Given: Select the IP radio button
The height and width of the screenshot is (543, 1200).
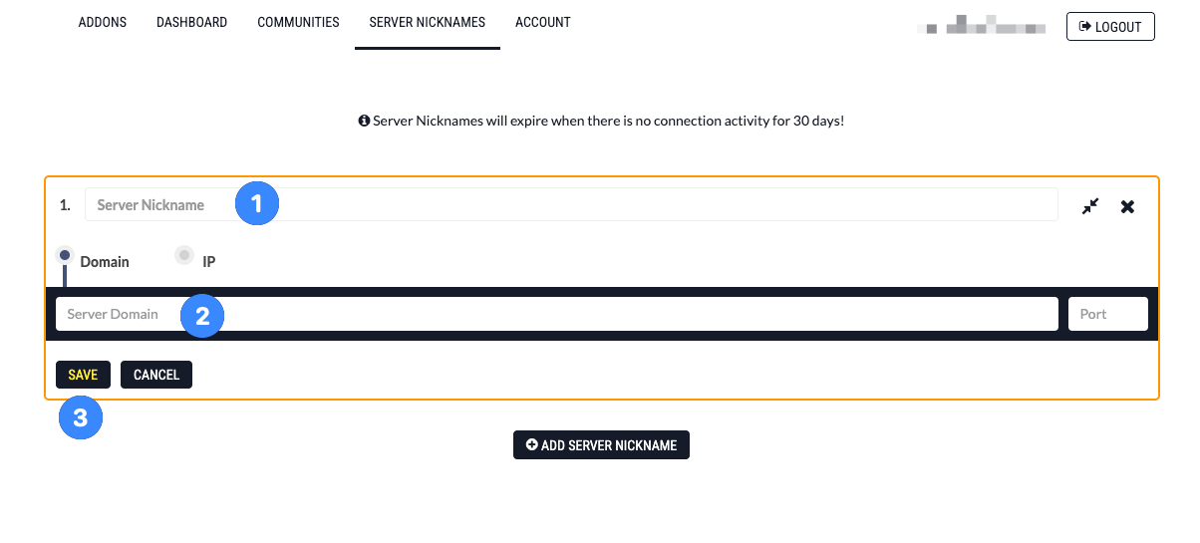Looking at the screenshot, I should coord(184,255).
